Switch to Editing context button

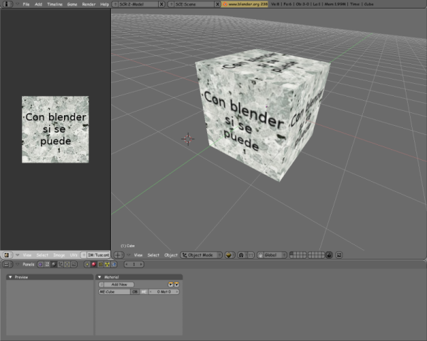click(67, 264)
